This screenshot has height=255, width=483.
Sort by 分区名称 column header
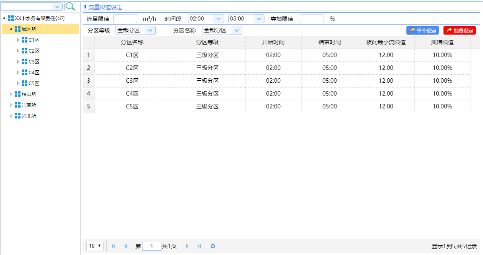[x=132, y=42]
